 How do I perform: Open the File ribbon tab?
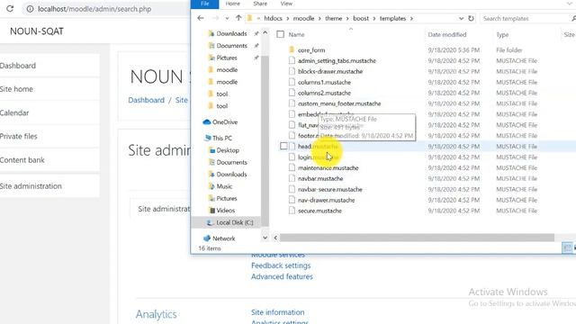205,4
